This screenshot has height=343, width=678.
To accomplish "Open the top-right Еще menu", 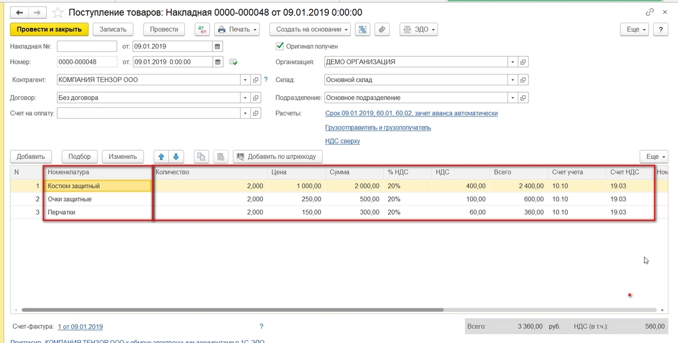I will click(x=636, y=29).
